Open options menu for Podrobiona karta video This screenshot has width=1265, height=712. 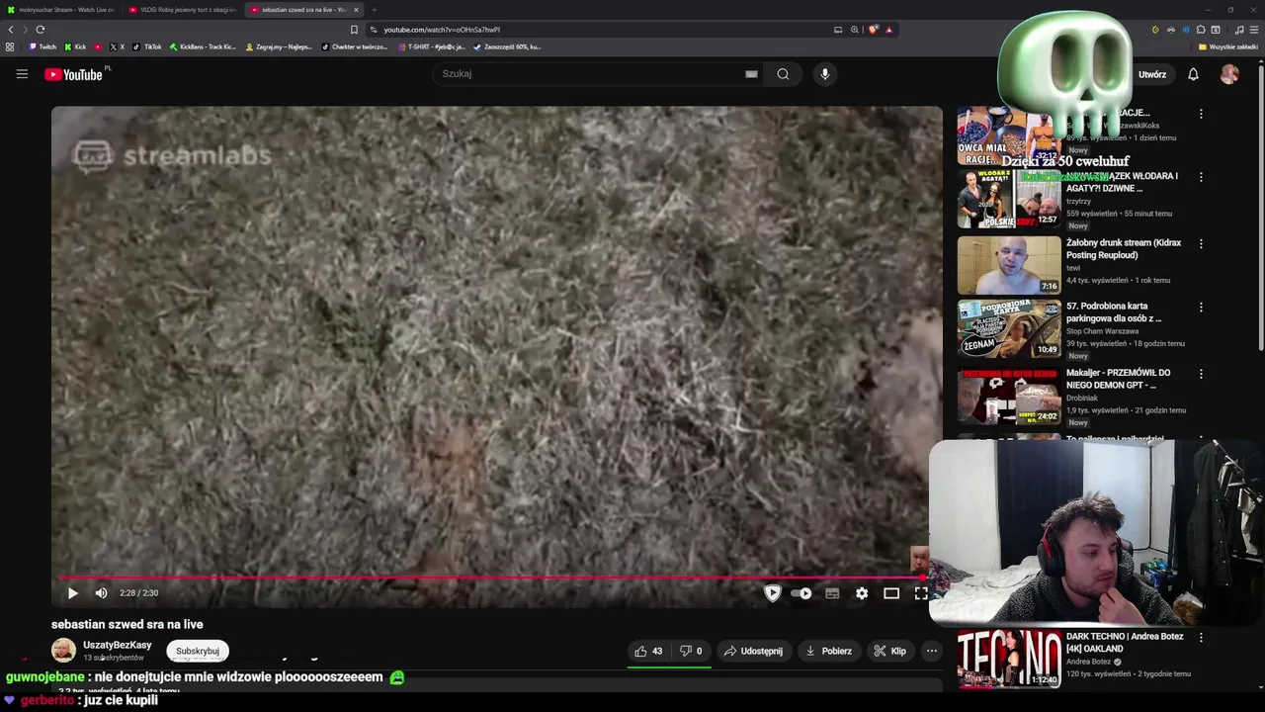[1201, 308]
